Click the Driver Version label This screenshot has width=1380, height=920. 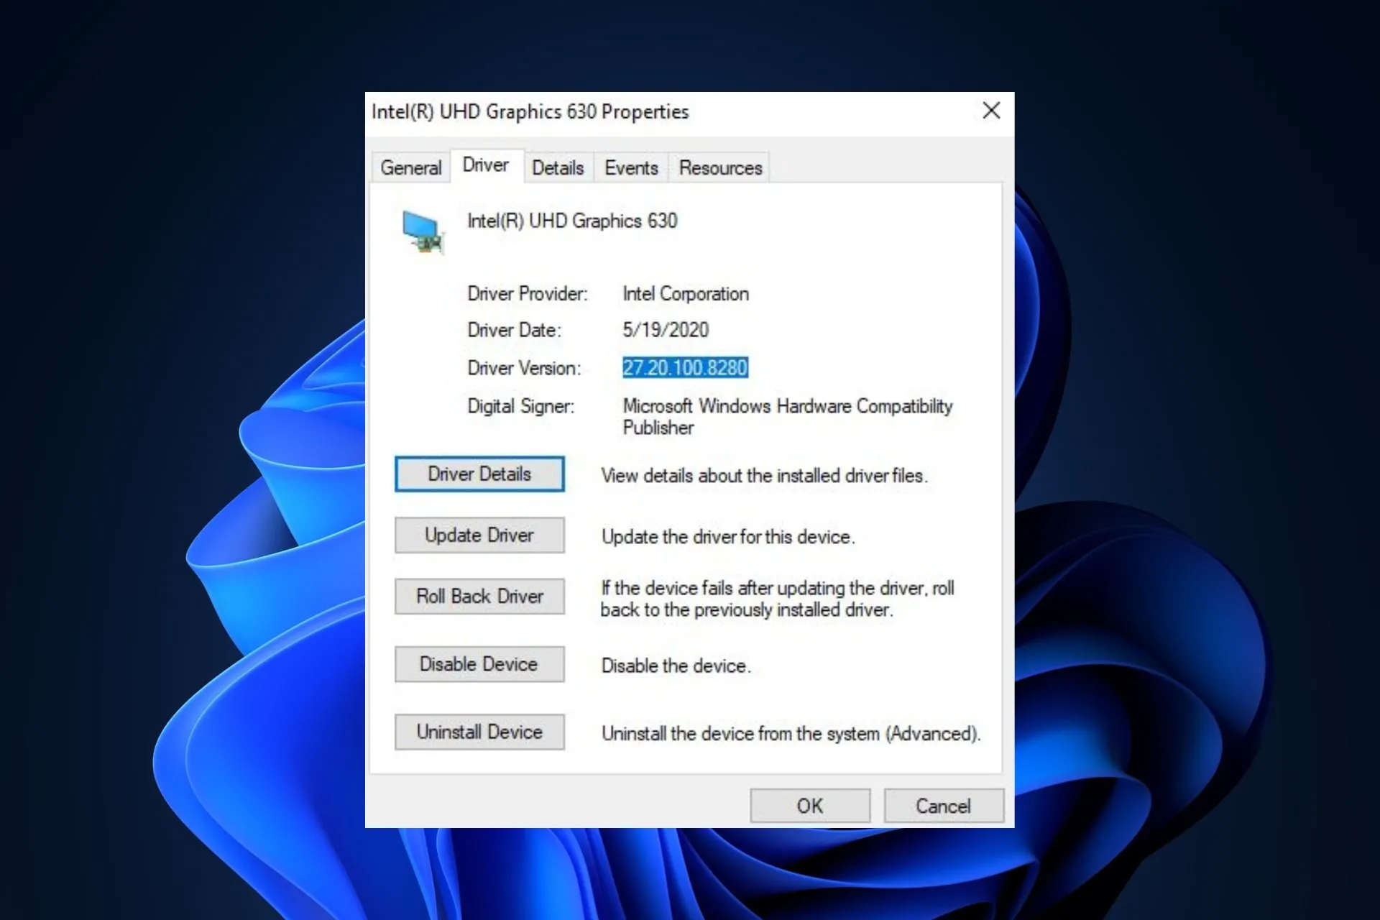524,368
